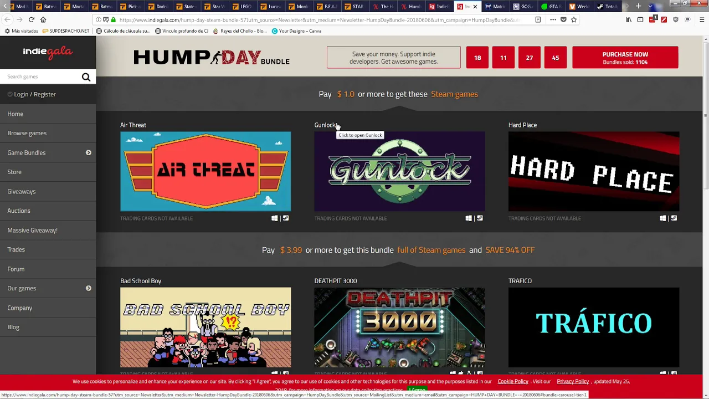Screen dimensions: 709x399
Task: Go back with the browser back arrow
Action: click(7, 19)
